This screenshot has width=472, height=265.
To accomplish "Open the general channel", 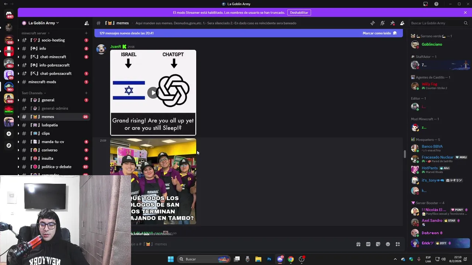I will [x=55, y=100].
